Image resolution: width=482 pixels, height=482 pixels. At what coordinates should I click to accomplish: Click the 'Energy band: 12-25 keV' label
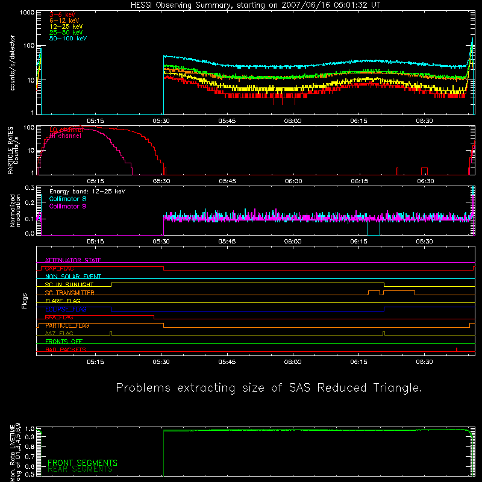coord(87,192)
